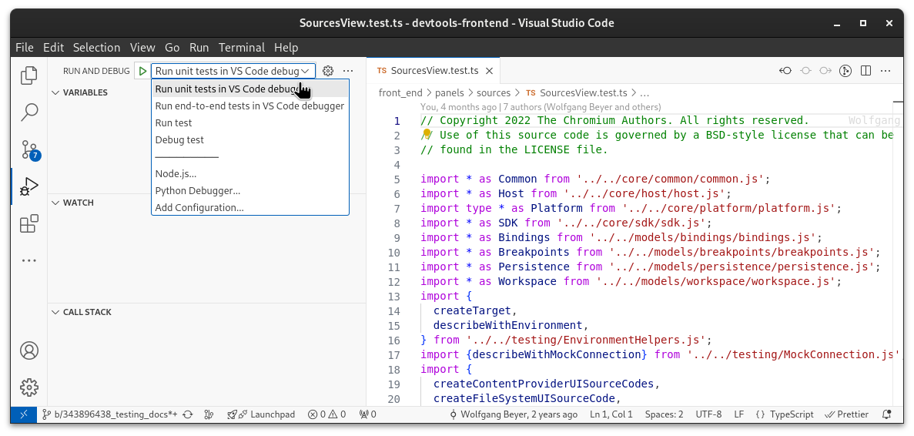Image resolution: width=914 pixels, height=436 pixels.
Task: Toggle Prettier formatter status item
Action: [x=846, y=414]
